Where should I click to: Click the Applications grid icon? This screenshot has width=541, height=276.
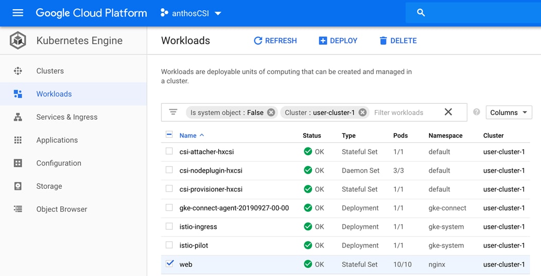point(18,140)
